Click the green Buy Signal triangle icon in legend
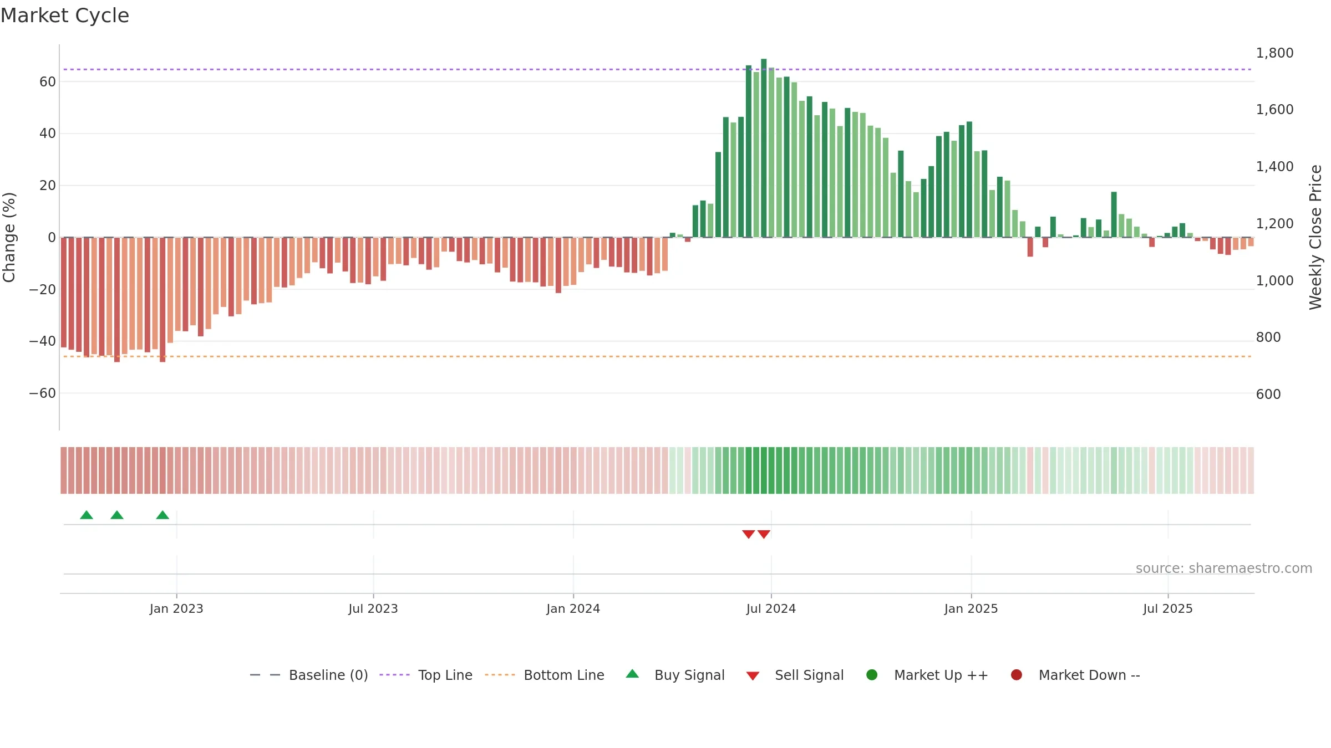 click(x=632, y=674)
